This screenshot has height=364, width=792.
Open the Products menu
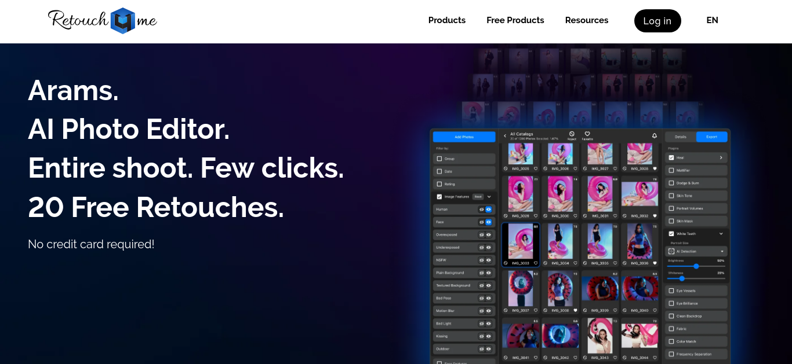click(447, 20)
